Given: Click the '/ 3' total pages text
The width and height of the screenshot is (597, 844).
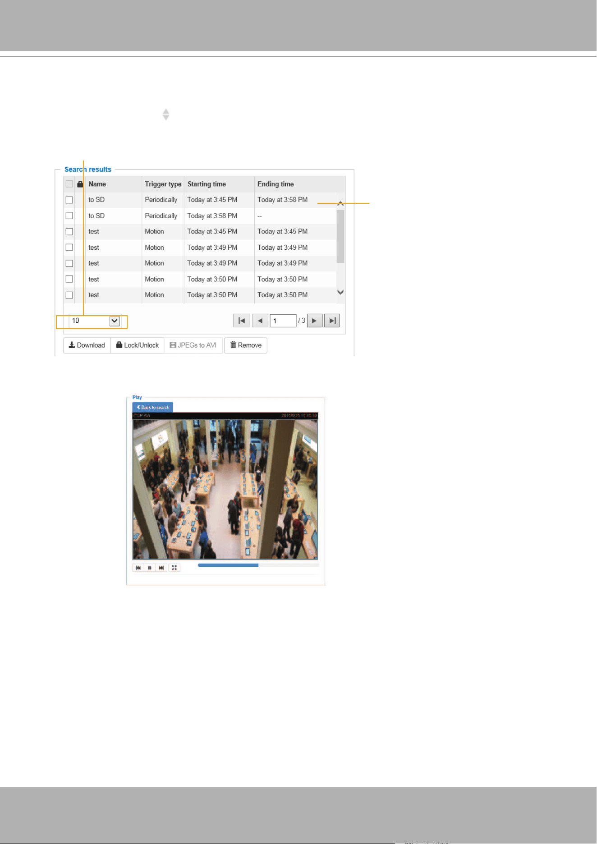Looking at the screenshot, I should click(x=302, y=321).
